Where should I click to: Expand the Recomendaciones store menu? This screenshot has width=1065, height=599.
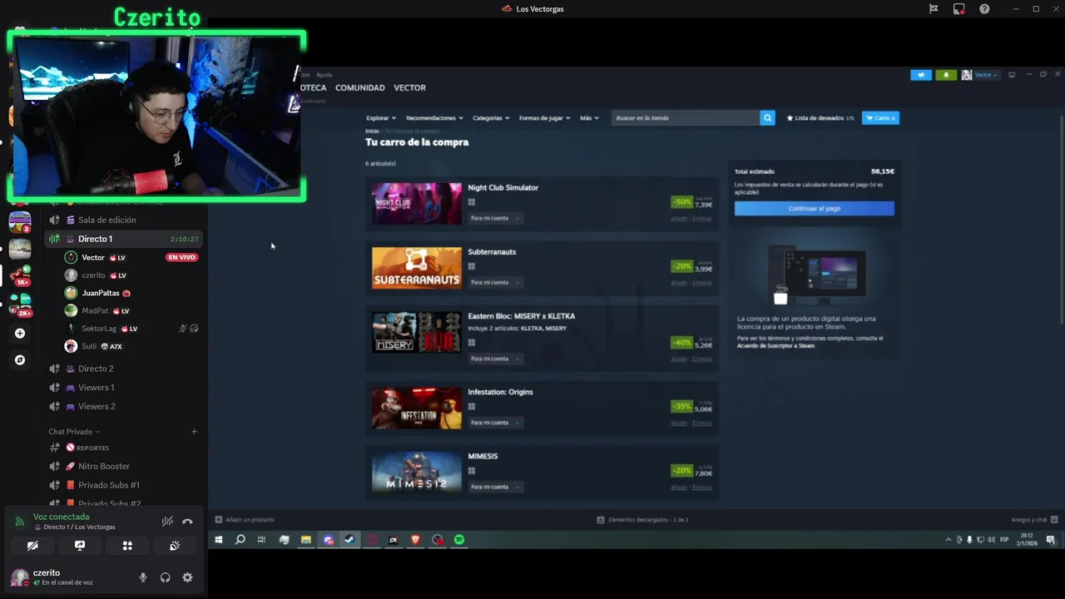(434, 118)
